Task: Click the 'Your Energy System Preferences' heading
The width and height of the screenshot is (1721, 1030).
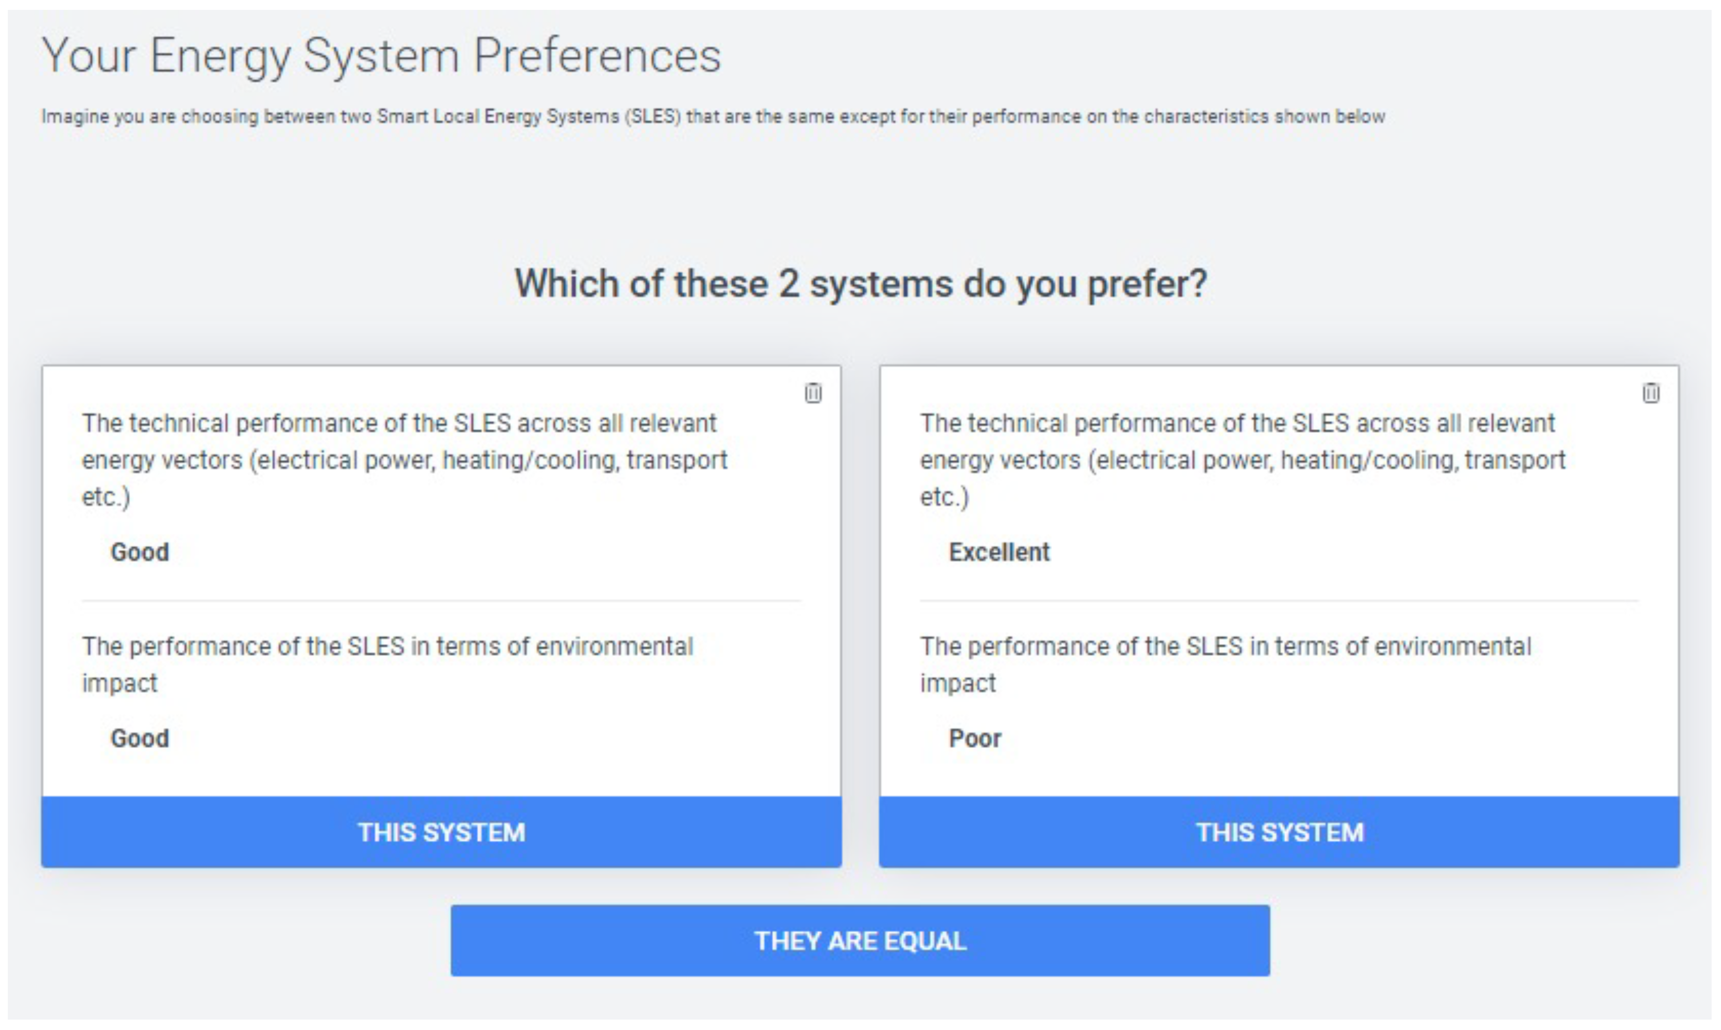Action: coord(381,56)
